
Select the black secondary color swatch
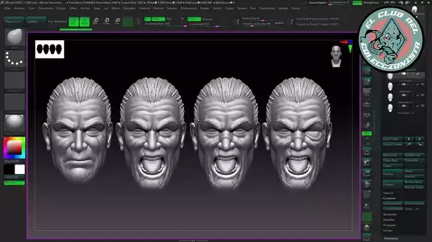[9, 169]
